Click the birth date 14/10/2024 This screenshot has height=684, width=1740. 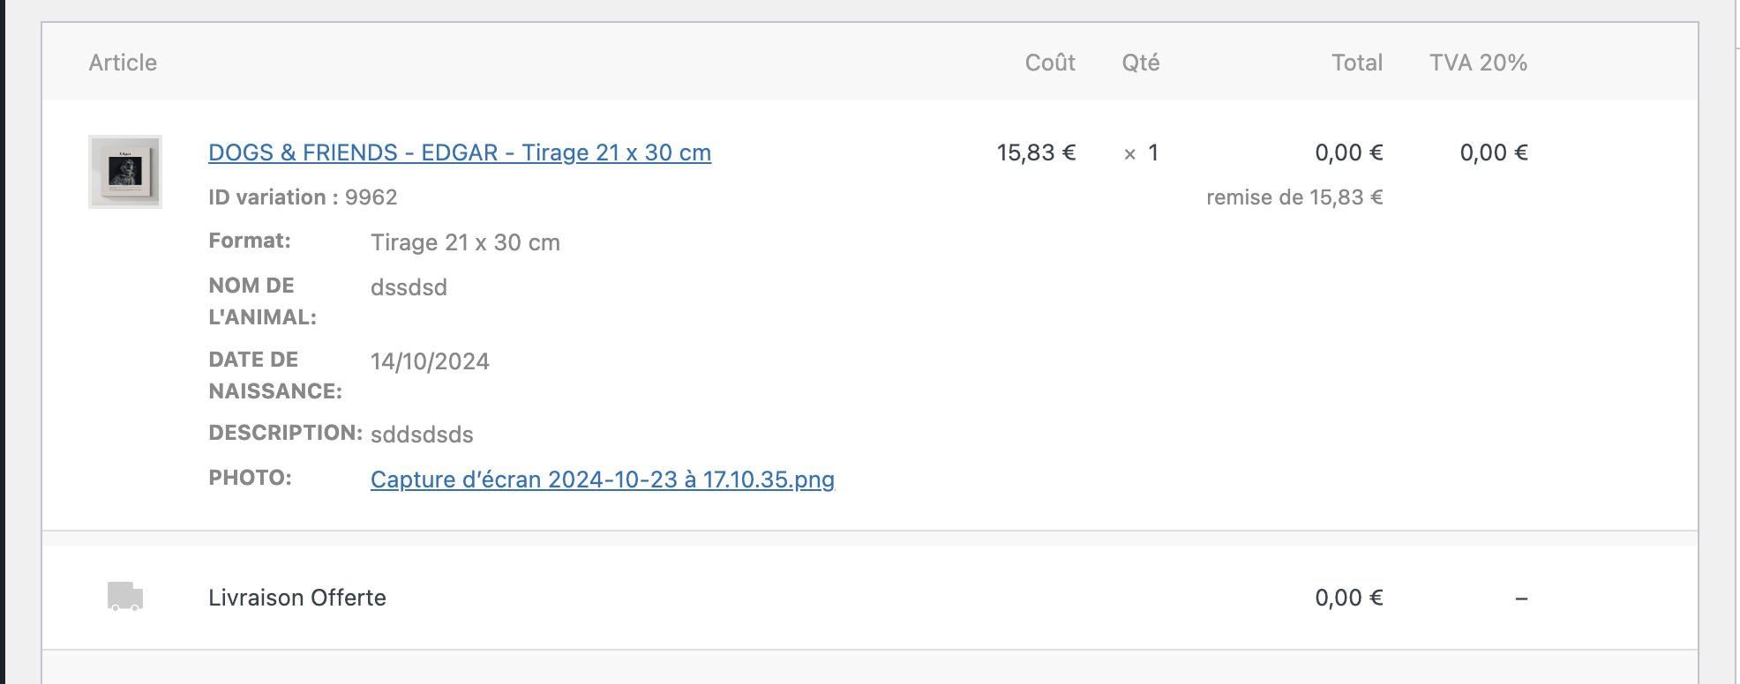[430, 361]
